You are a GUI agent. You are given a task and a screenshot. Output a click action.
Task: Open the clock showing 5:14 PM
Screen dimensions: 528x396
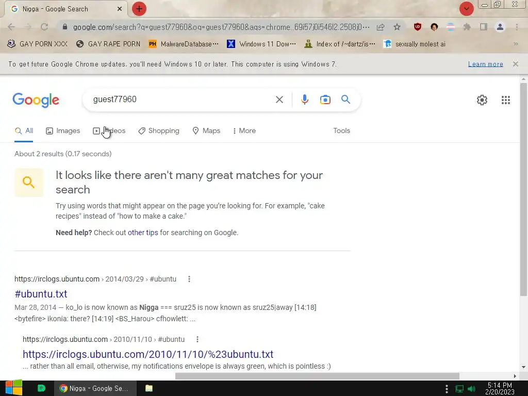click(500, 388)
